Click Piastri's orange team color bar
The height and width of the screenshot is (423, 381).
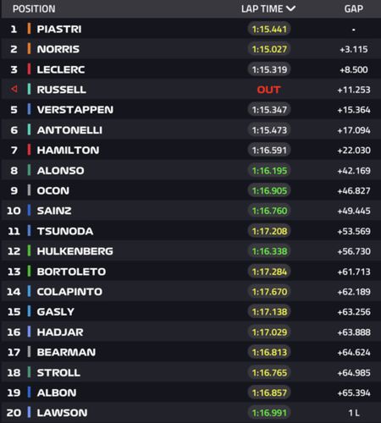tap(29, 29)
